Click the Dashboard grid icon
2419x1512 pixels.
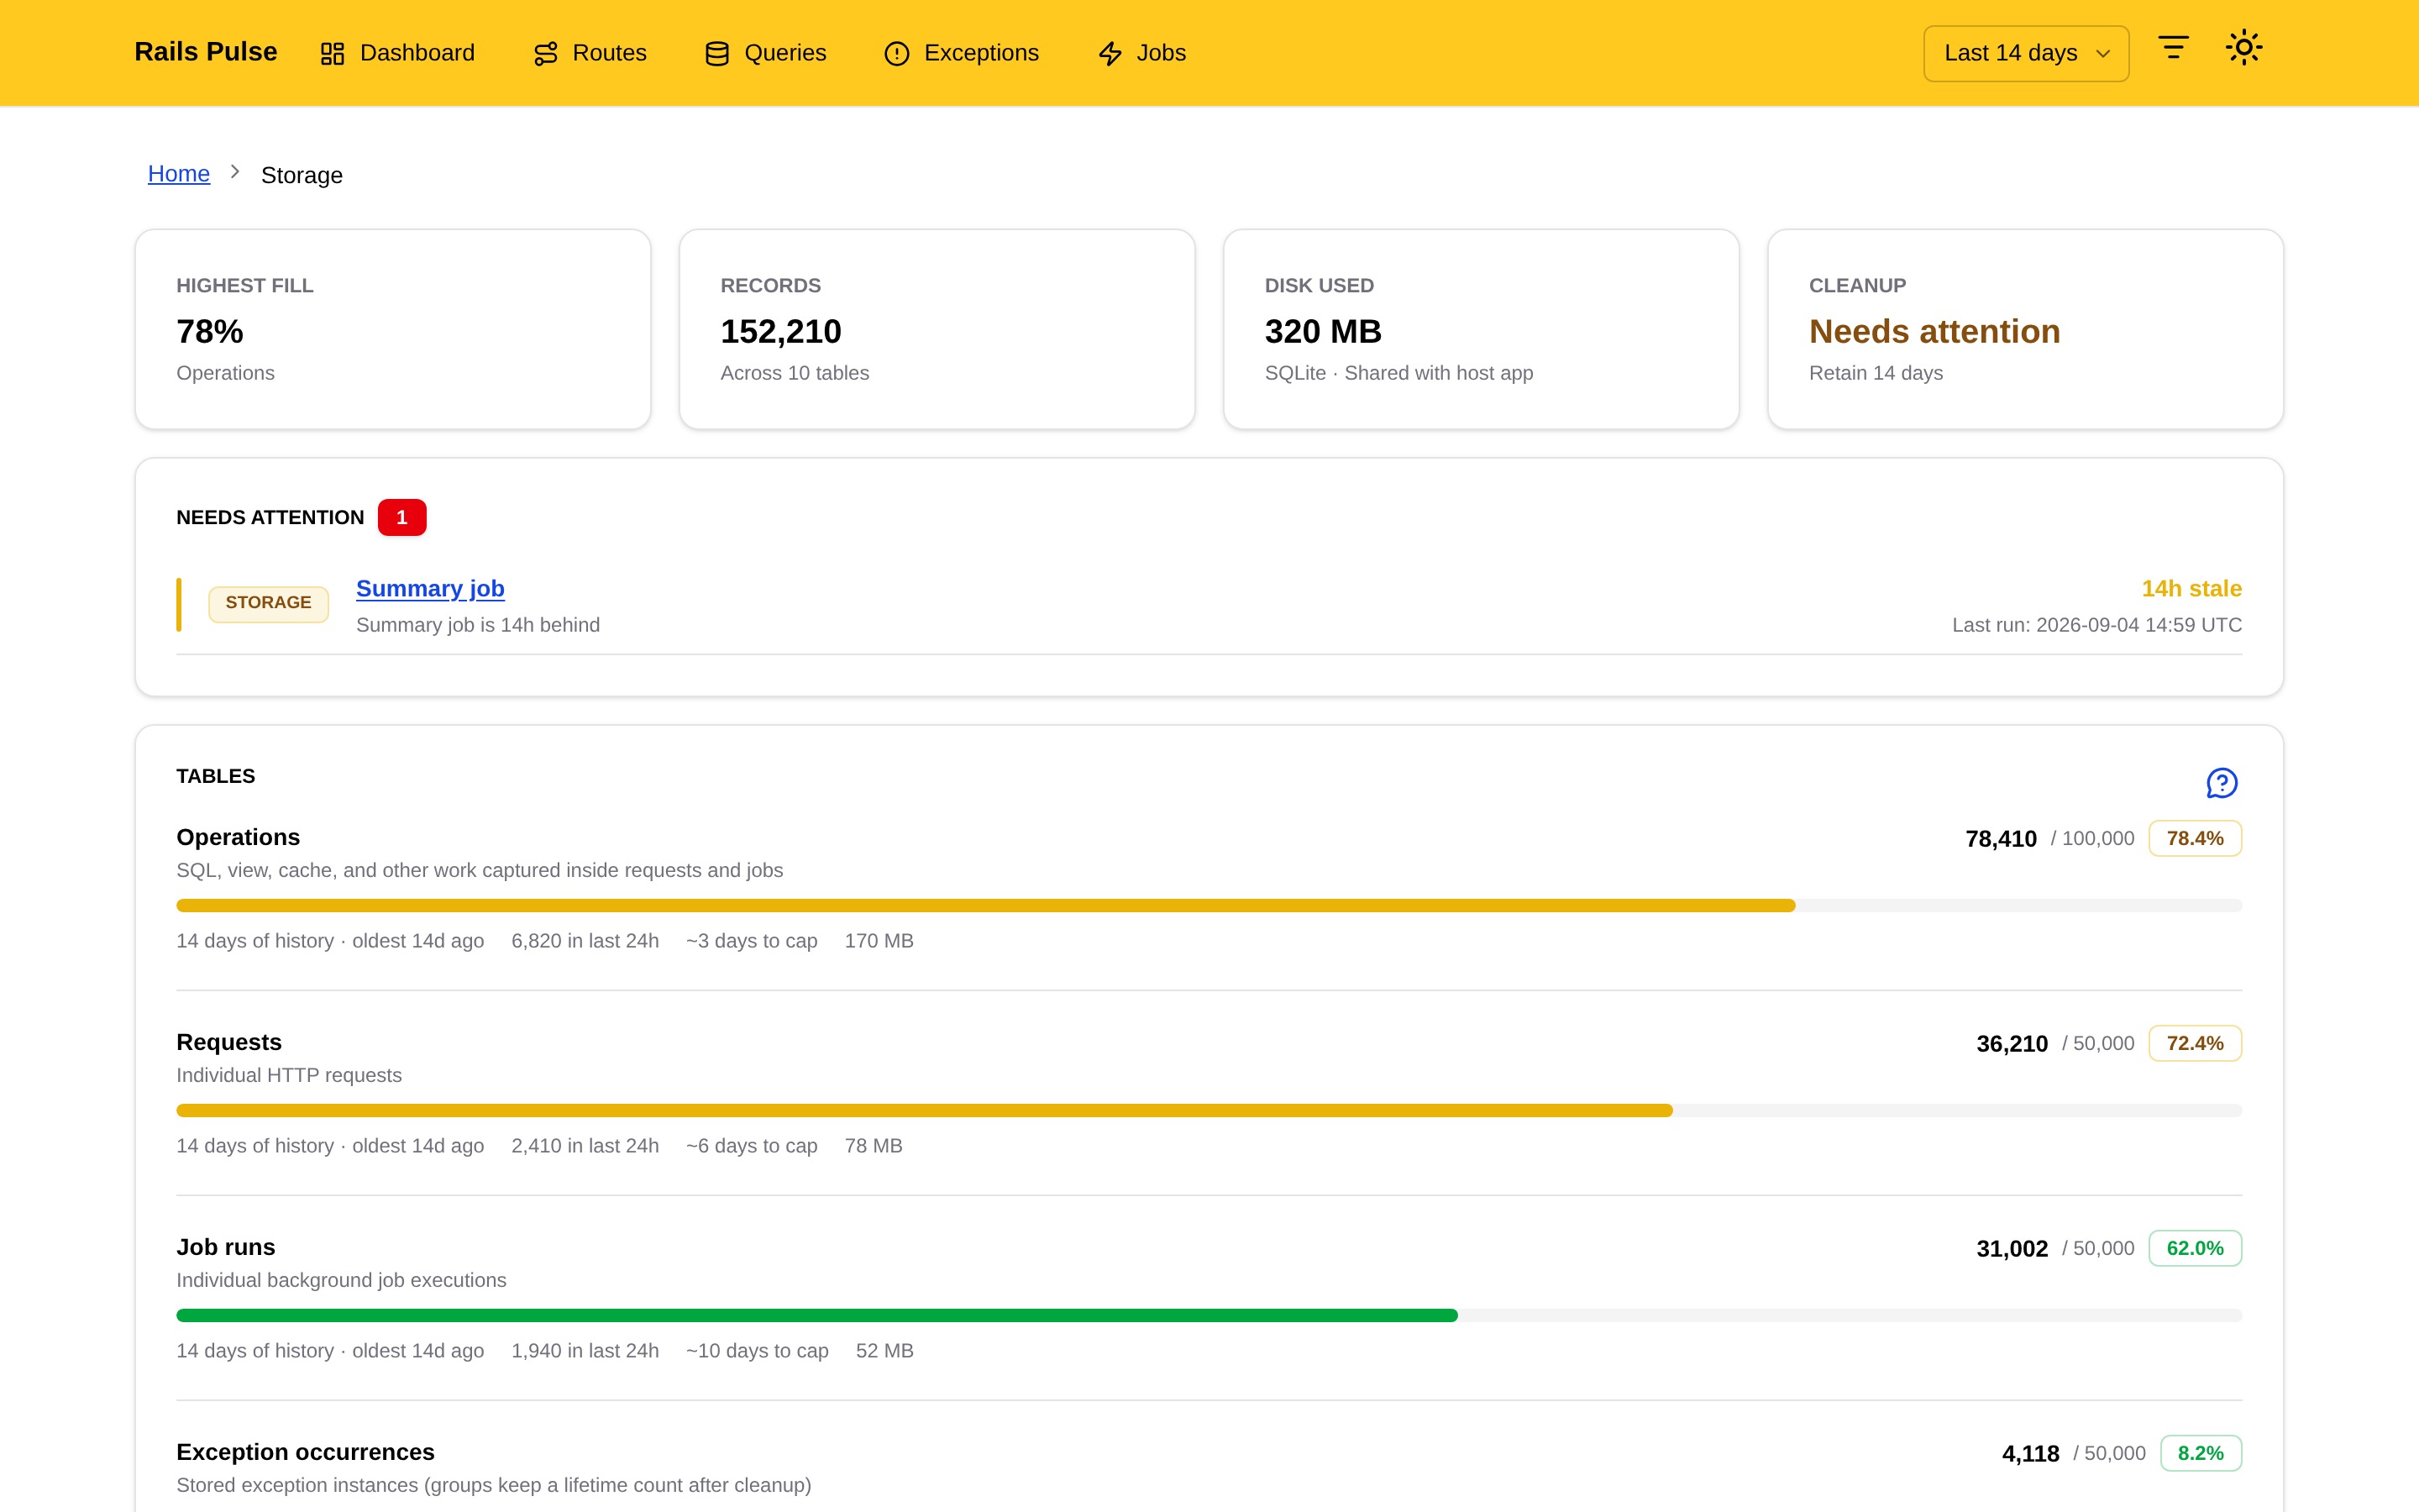[x=332, y=53]
